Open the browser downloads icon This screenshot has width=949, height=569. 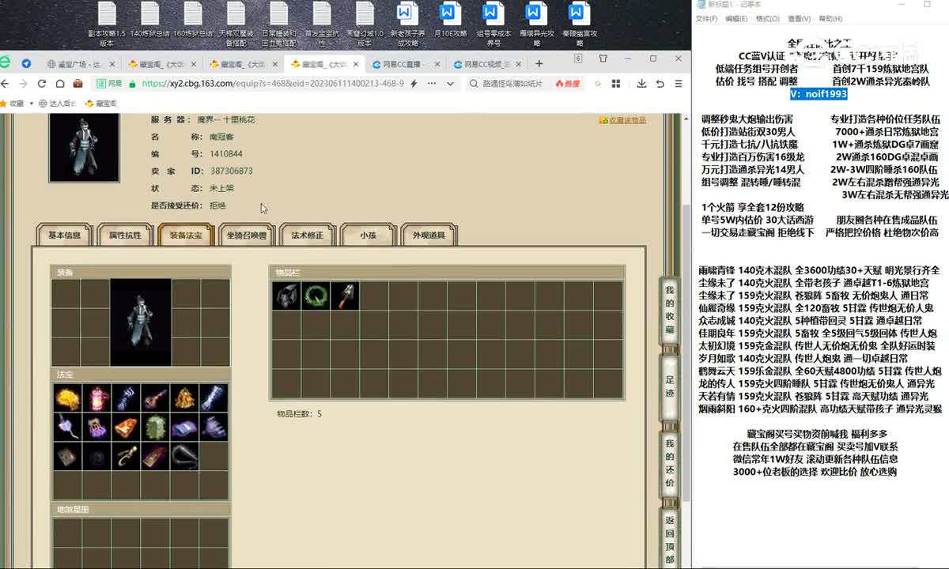point(641,83)
